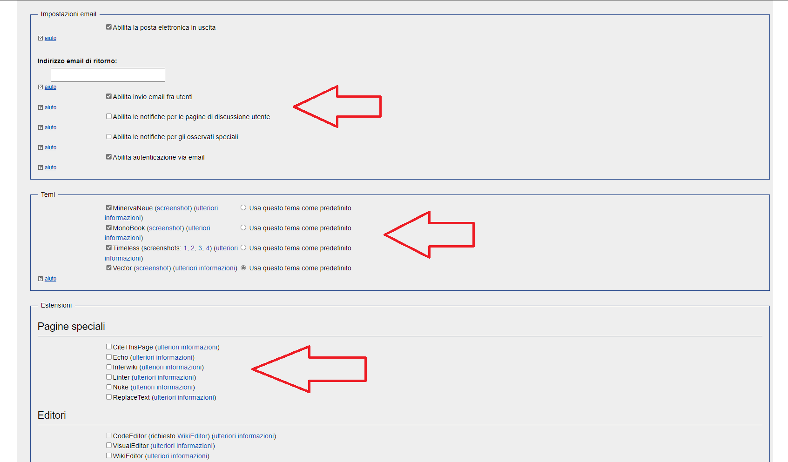Image resolution: width=788 pixels, height=462 pixels.
Task: Open aiuto link below return email field
Action: click(50, 87)
